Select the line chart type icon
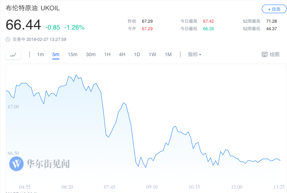 click(x=13, y=54)
